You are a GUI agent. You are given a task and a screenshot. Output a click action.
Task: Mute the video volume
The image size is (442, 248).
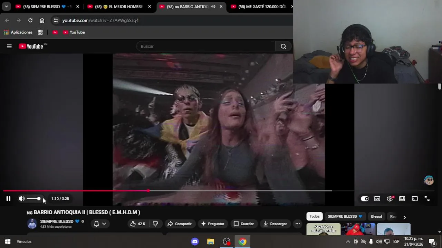21,198
